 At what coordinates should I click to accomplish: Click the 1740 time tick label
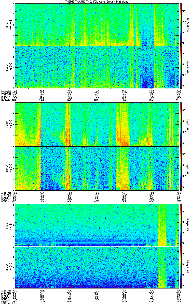(x=151, y=301)
